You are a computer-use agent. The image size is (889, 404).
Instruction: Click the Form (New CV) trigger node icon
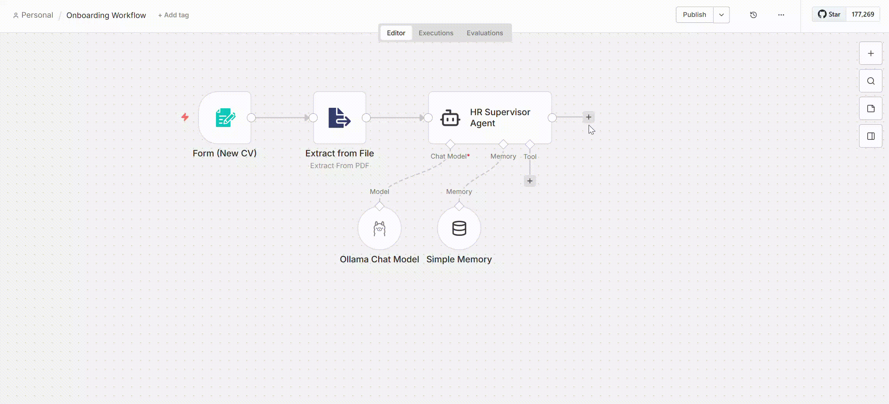click(225, 118)
